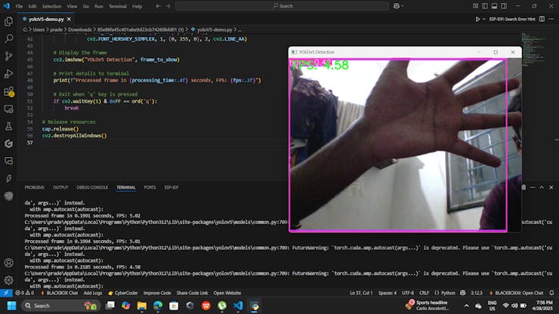Open the Selection menu
The height and width of the screenshot is (314, 559).
pos(51,6)
